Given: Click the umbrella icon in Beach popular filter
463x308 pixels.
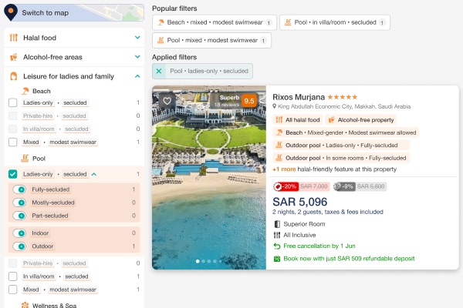Looking at the screenshot, I should [161, 22].
